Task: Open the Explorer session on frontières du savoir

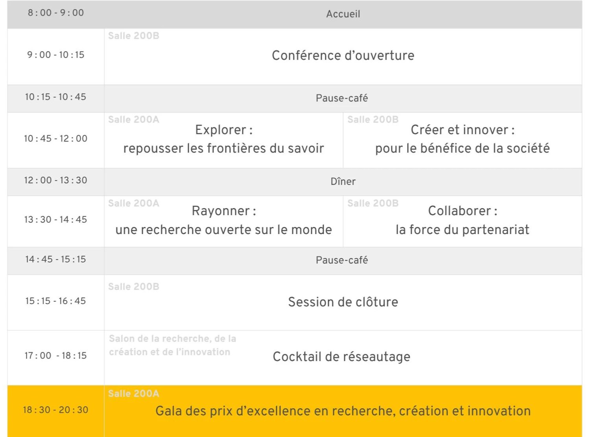Action: coord(223,139)
